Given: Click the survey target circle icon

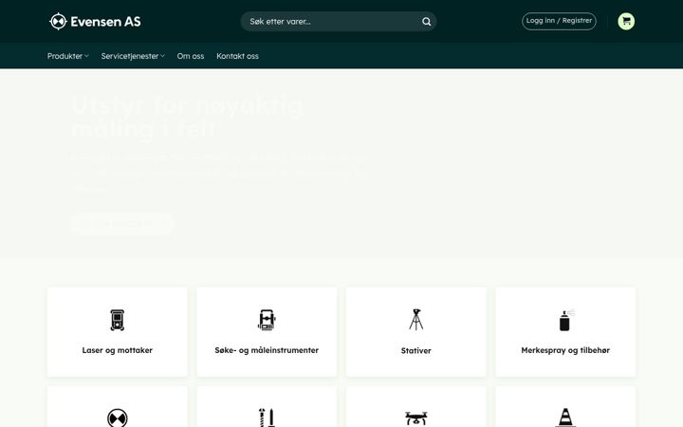Looking at the screenshot, I should click(x=118, y=418).
